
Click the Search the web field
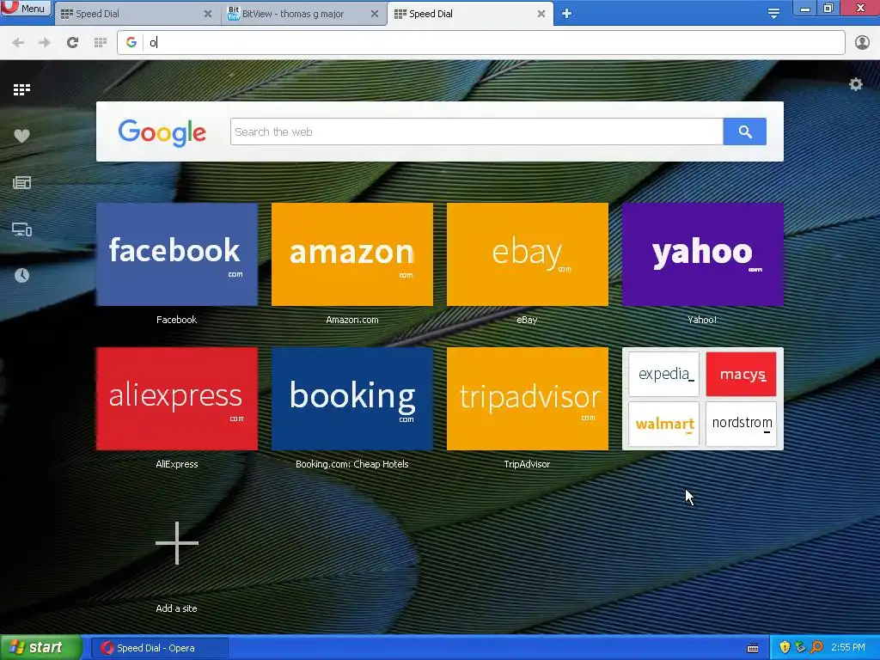pos(476,131)
